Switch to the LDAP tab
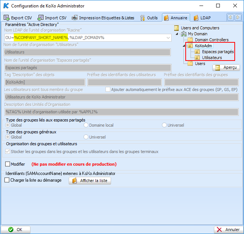Image resolution: width=244 pixels, height=234 pixels. (202, 18)
